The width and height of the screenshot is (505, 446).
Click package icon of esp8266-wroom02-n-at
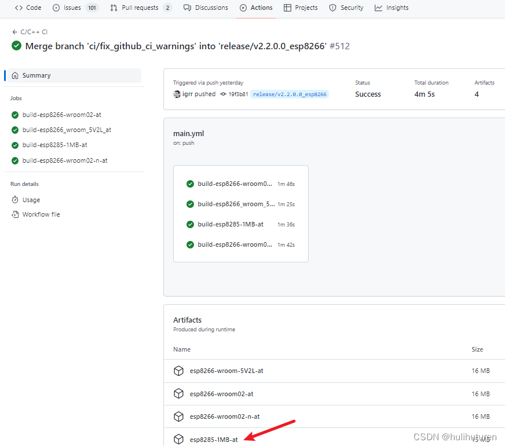[179, 416]
